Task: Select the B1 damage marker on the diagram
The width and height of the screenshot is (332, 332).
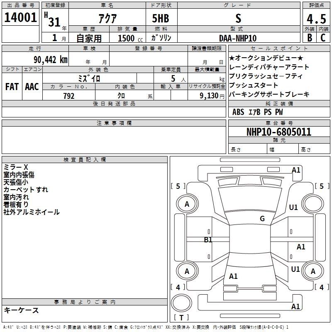Action: (208, 240)
